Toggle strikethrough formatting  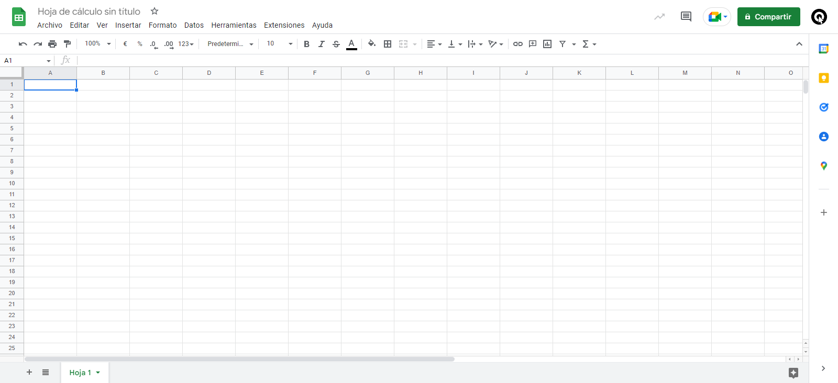(336, 44)
